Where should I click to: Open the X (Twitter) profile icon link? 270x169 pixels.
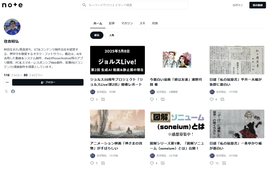(x=6, y=91)
